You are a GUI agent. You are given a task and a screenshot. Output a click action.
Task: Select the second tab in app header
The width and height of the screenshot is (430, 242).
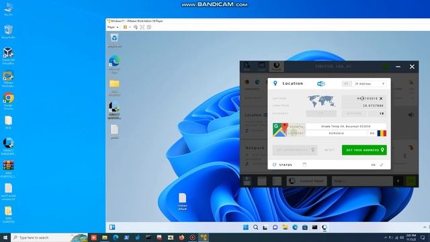(x=262, y=67)
